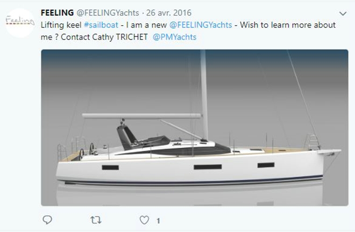Visit the @PMYachts profile mention
The height and width of the screenshot is (232, 355).
click(175, 37)
